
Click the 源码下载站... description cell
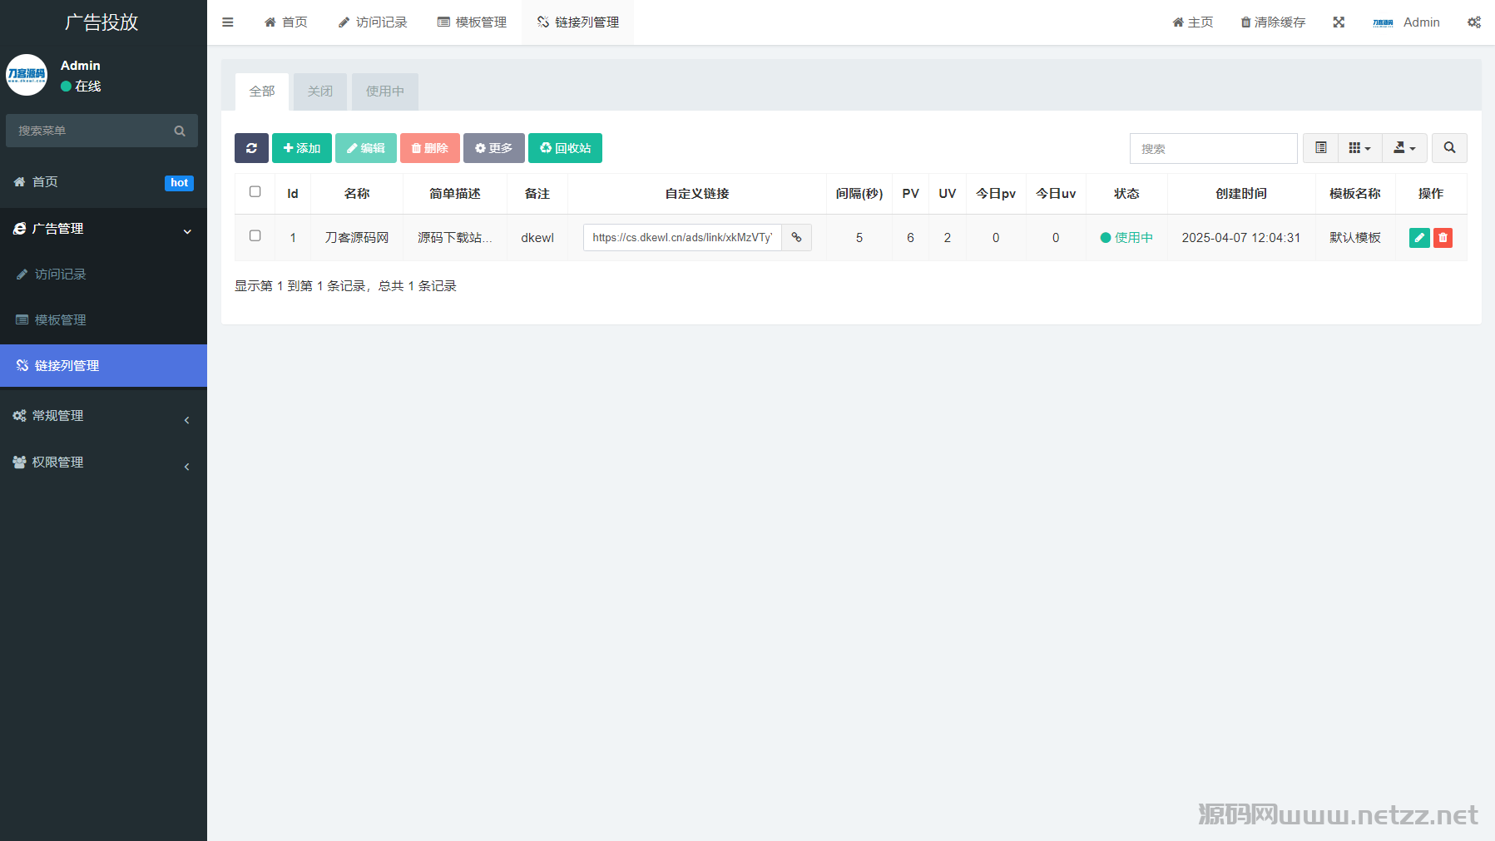pyautogui.click(x=455, y=238)
